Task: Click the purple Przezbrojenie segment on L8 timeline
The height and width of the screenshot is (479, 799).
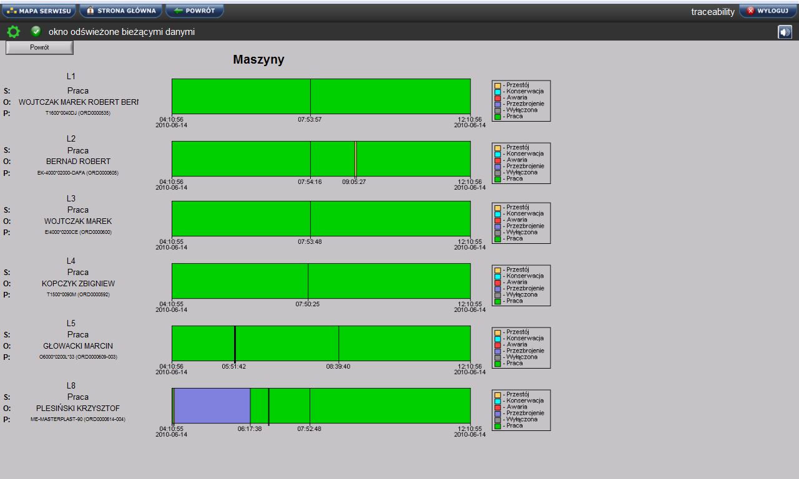Action: (212, 405)
